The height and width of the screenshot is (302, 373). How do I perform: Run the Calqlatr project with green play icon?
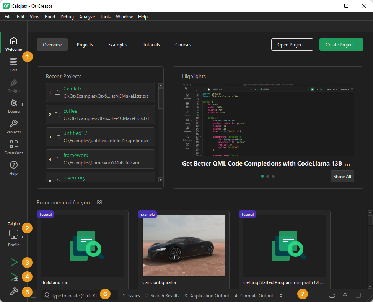point(13,262)
